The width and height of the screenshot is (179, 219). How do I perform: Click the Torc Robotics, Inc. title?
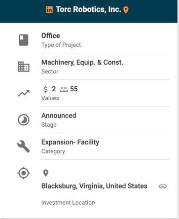(89, 9)
